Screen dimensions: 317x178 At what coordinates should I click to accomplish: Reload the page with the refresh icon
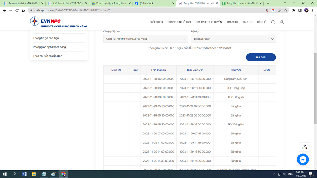pos(17,10)
